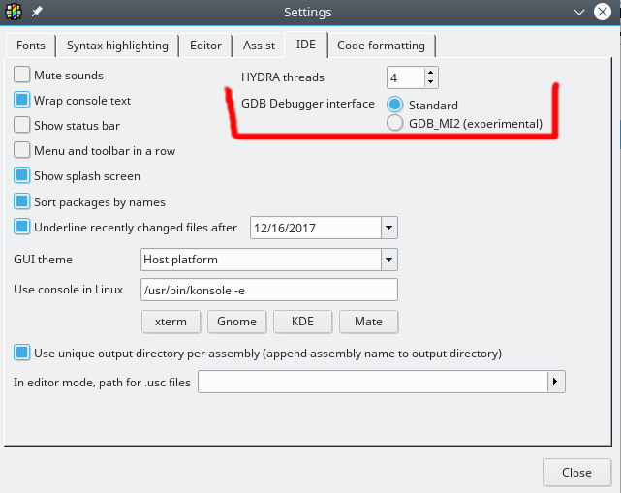
Task: Pin the Settings window with the pin icon
Action: (37, 12)
